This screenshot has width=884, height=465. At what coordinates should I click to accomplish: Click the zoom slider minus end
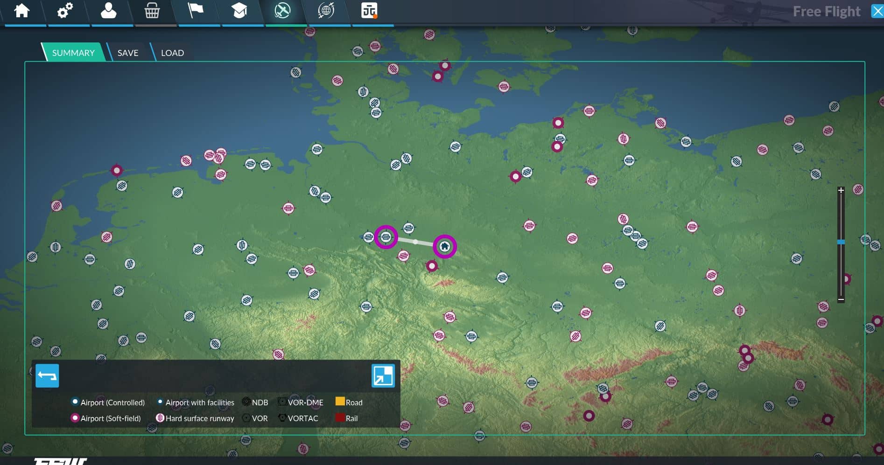click(x=841, y=299)
